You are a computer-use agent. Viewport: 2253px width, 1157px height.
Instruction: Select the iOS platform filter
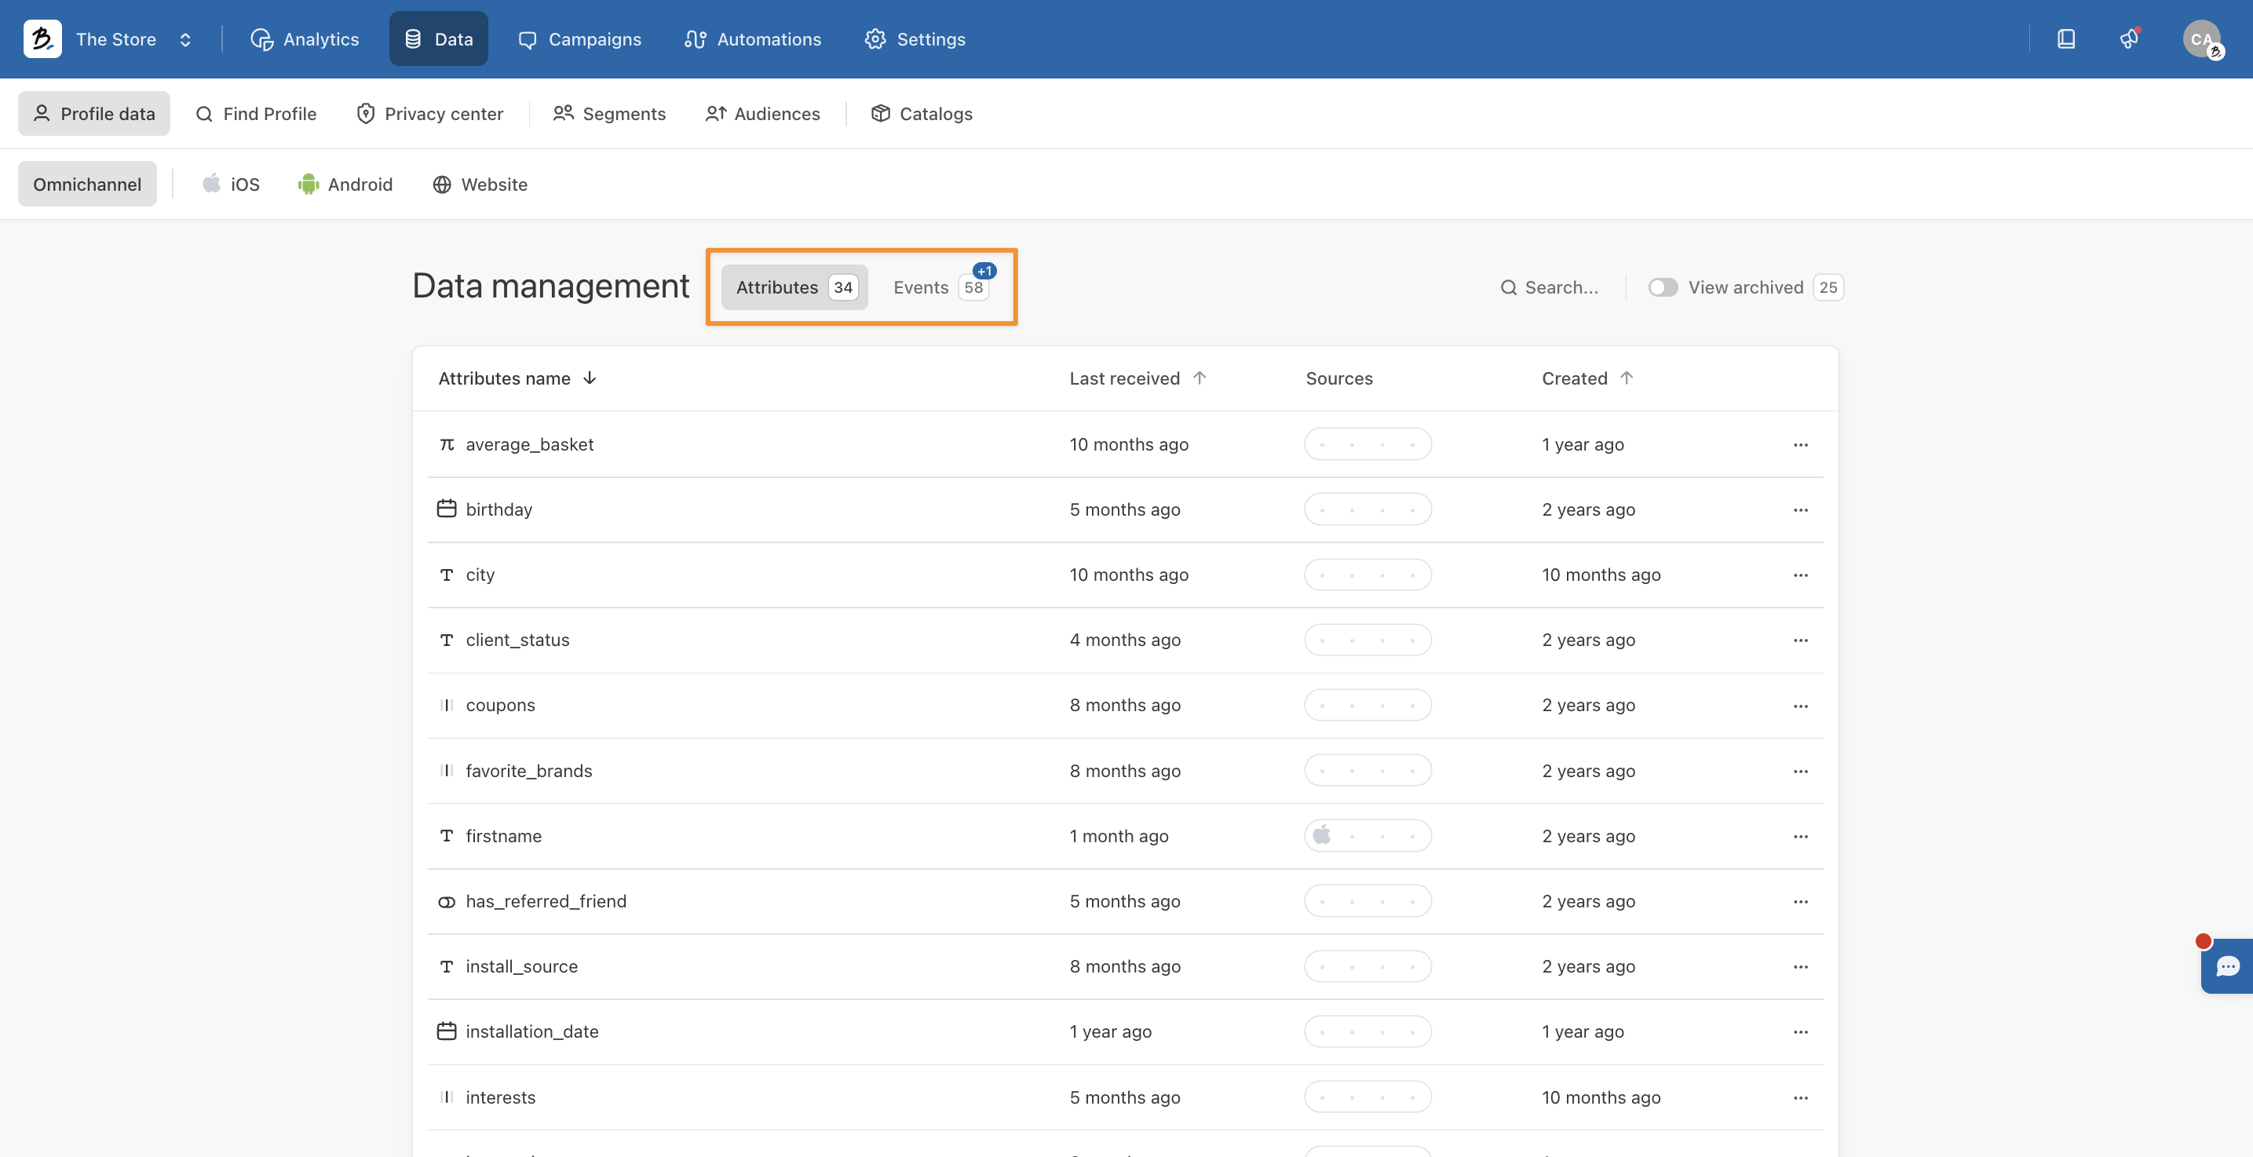tap(232, 184)
